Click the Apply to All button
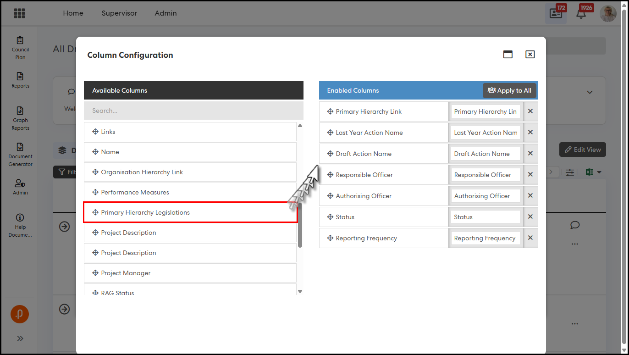 pos(509,90)
